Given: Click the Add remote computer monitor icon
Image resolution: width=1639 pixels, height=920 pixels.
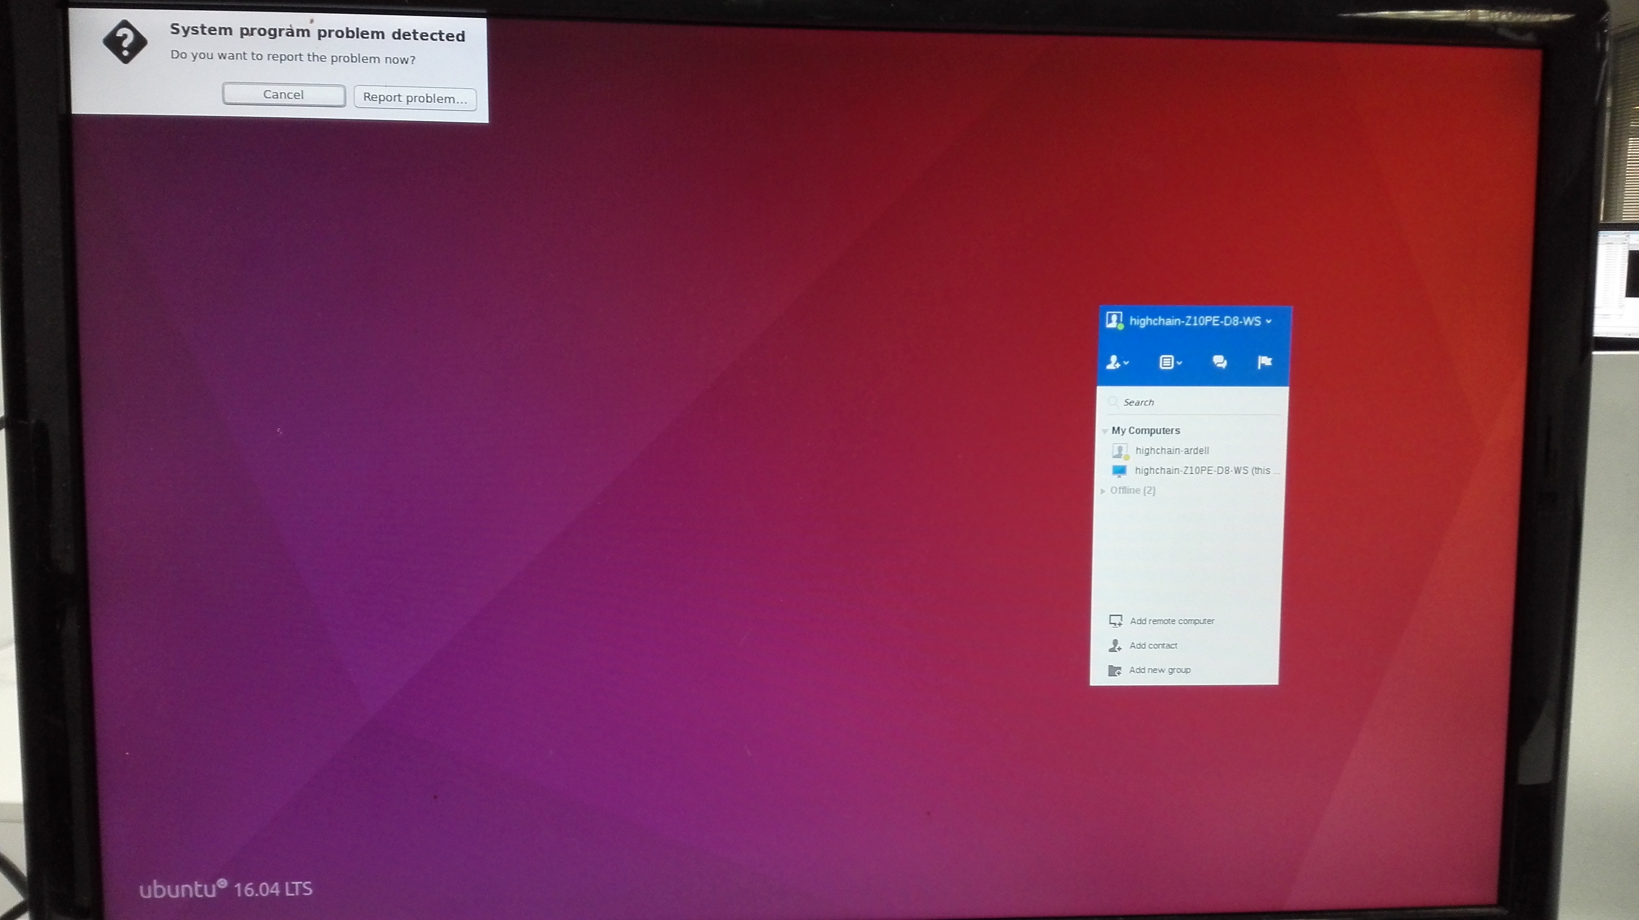Looking at the screenshot, I should [x=1115, y=621].
